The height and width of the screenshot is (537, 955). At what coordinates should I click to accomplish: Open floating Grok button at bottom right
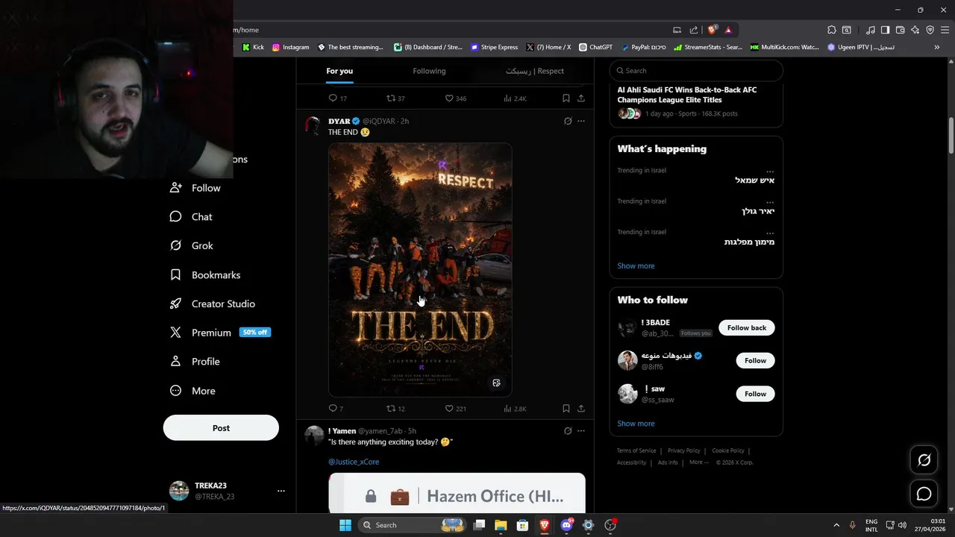924,460
